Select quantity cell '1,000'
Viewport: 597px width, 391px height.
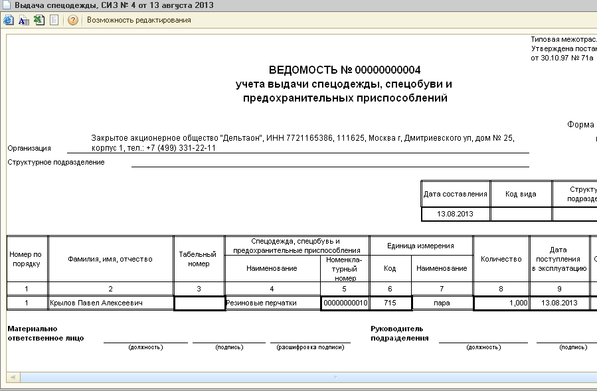tap(501, 303)
